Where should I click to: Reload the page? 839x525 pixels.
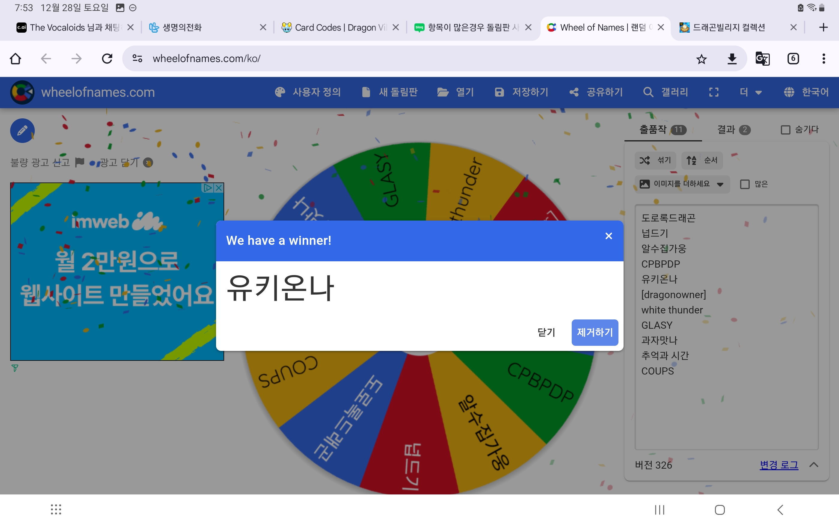(107, 59)
